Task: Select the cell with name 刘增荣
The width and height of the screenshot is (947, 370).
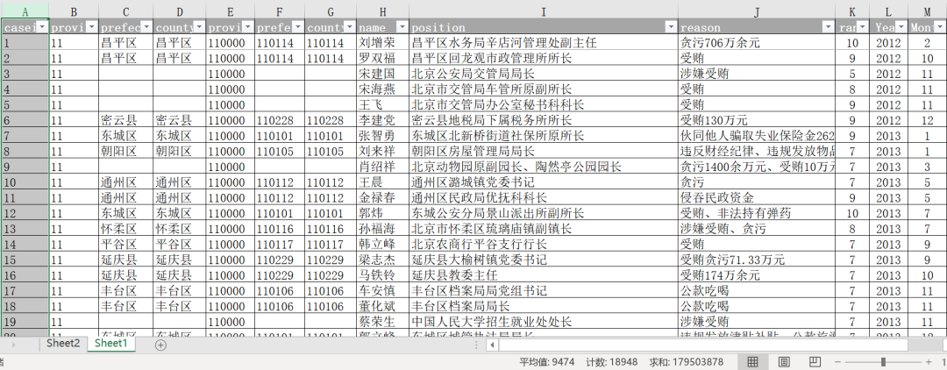Action: pos(383,43)
